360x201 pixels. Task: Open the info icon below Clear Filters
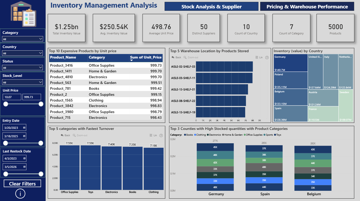[20, 194]
